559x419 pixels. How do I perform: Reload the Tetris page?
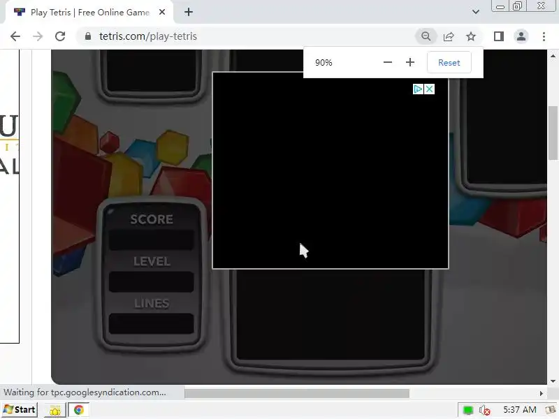coord(60,36)
